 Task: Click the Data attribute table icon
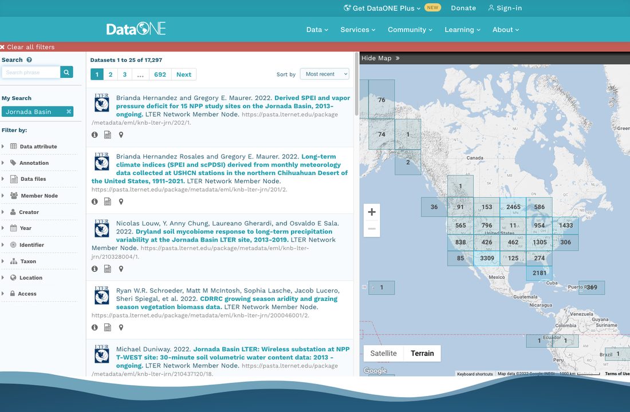pyautogui.click(x=13, y=146)
